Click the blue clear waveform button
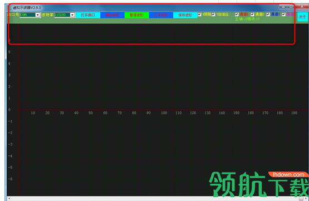 pos(112,15)
